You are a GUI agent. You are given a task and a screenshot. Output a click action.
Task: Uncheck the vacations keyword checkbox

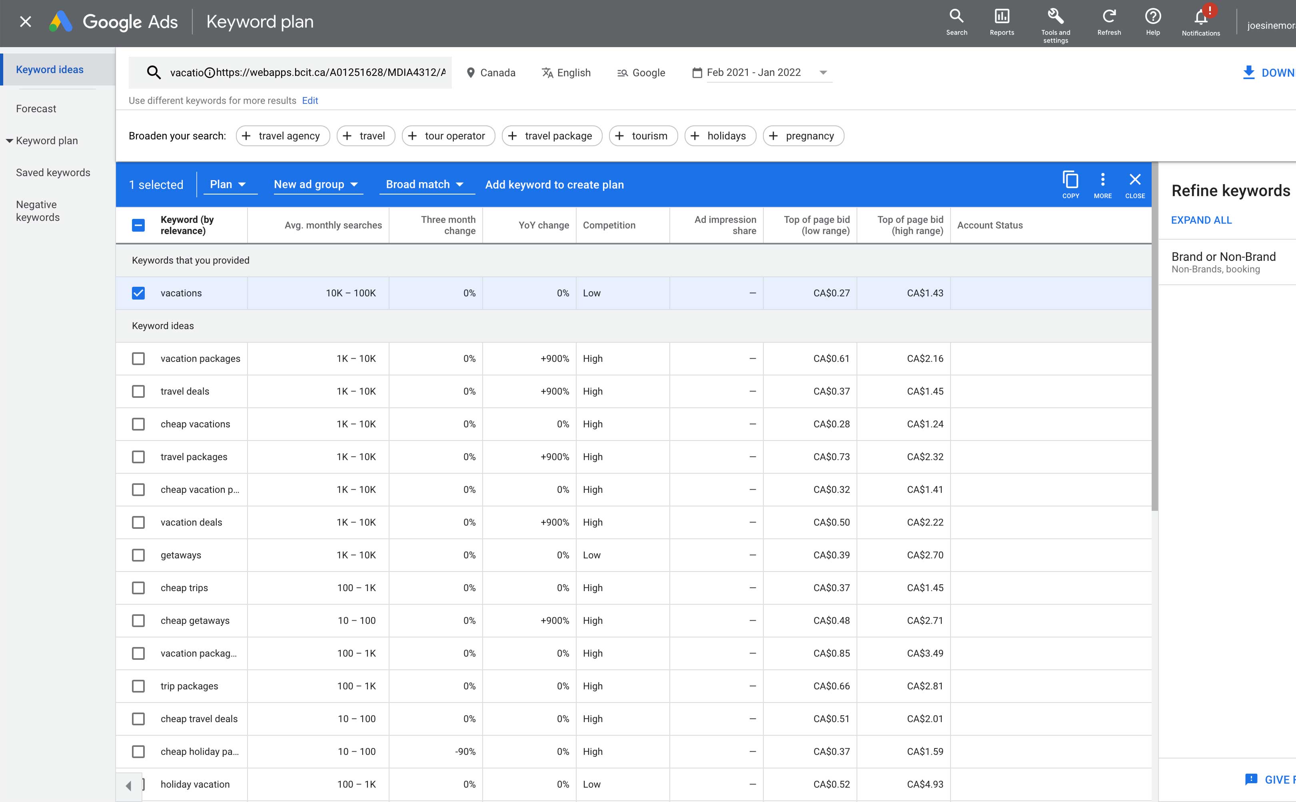click(x=138, y=293)
